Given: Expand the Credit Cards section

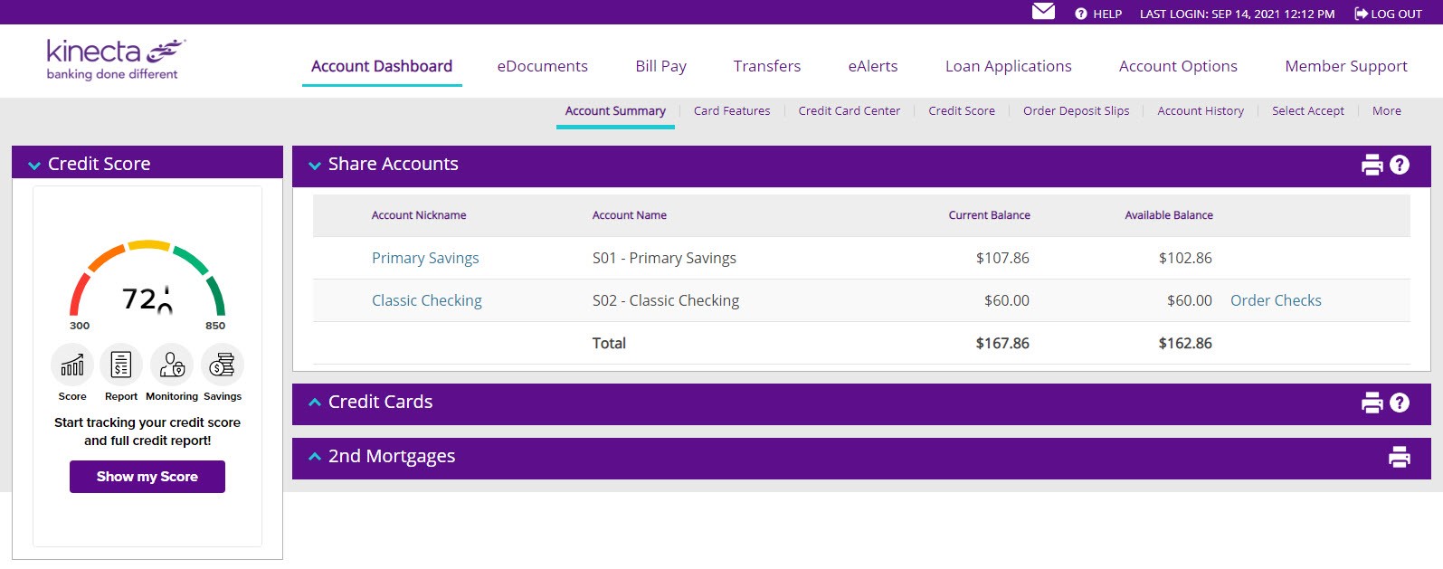Looking at the screenshot, I should (x=315, y=403).
